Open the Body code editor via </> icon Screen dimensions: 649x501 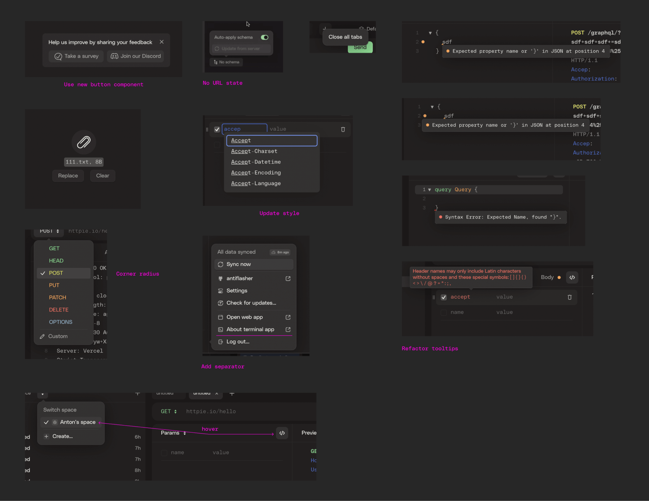click(x=572, y=277)
